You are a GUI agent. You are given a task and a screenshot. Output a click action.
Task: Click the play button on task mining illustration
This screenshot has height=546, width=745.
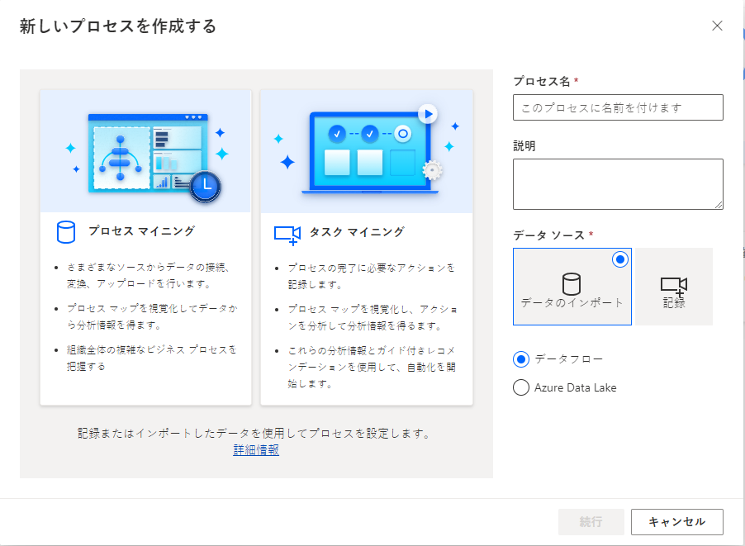tap(428, 114)
